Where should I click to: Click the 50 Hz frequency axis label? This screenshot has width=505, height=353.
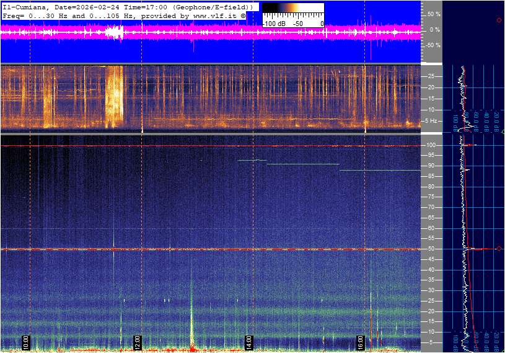[x=431, y=249]
